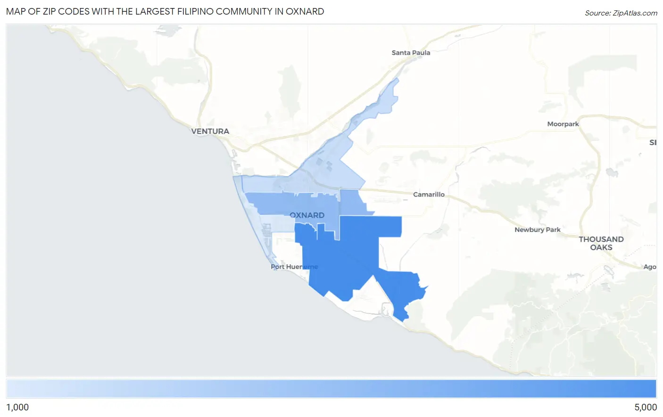Click the Port Hueneme label
This screenshot has width=663, height=417.
coord(294,266)
